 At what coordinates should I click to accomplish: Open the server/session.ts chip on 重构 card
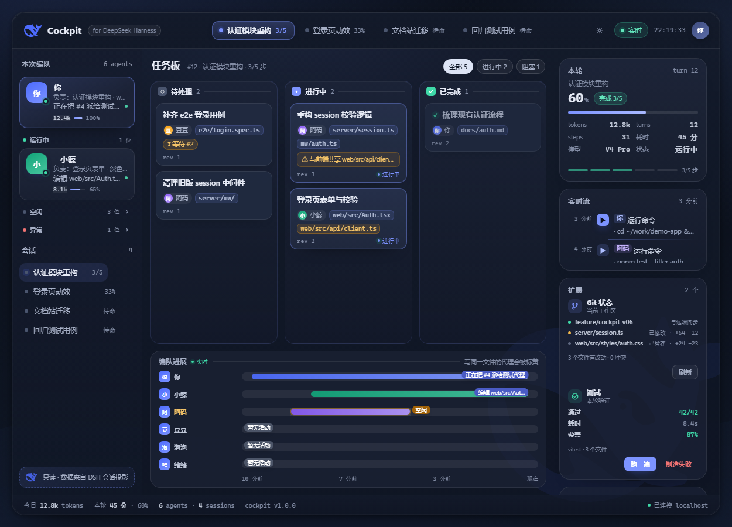point(364,130)
